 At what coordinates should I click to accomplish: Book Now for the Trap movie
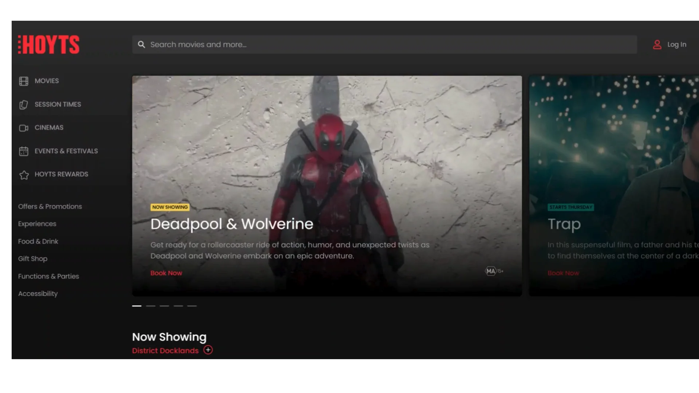tap(563, 273)
